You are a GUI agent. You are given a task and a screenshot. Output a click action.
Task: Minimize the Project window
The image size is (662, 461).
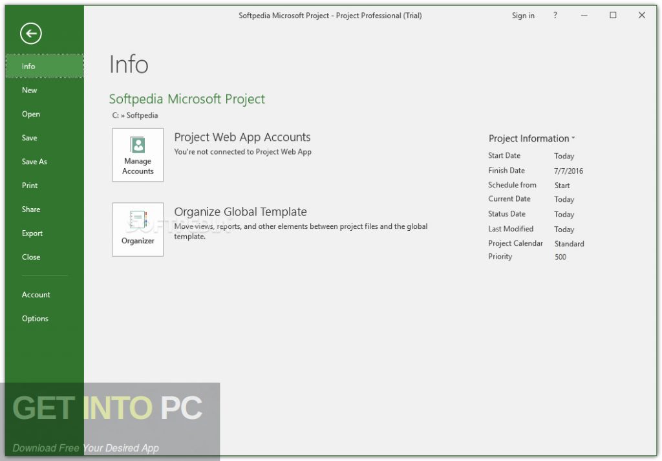coord(584,16)
